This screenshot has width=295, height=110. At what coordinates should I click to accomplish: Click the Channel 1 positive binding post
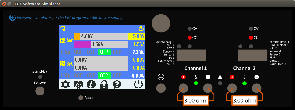pos(183,88)
